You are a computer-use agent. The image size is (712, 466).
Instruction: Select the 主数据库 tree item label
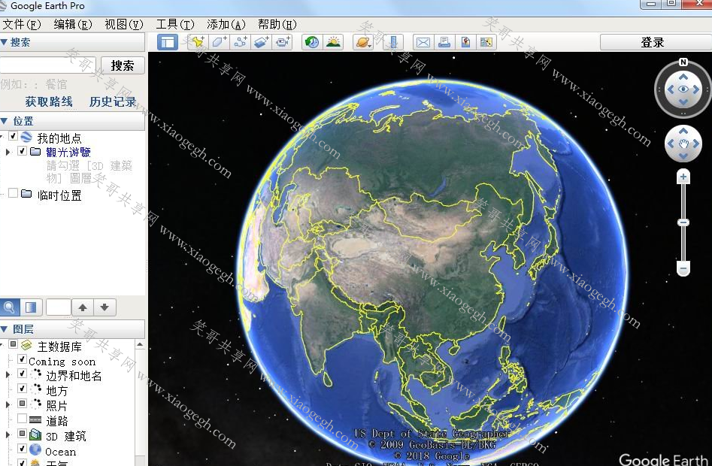click(59, 346)
